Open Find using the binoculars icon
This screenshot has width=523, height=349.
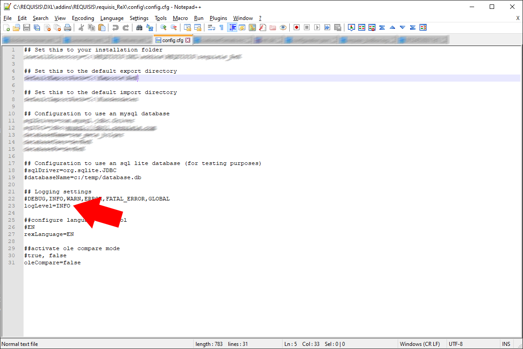(139, 27)
